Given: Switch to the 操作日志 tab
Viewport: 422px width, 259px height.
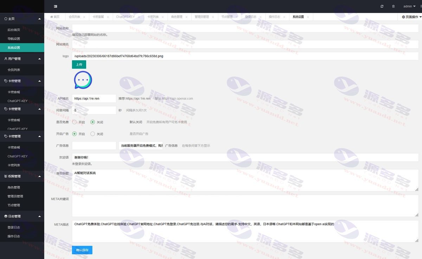Looking at the screenshot, I should coord(275,17).
